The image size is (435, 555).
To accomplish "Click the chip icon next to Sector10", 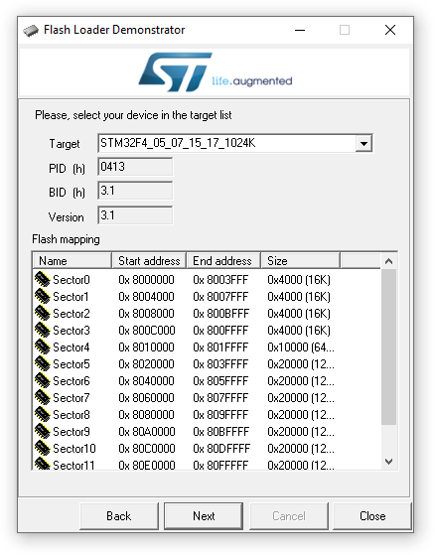I will tap(42, 449).
